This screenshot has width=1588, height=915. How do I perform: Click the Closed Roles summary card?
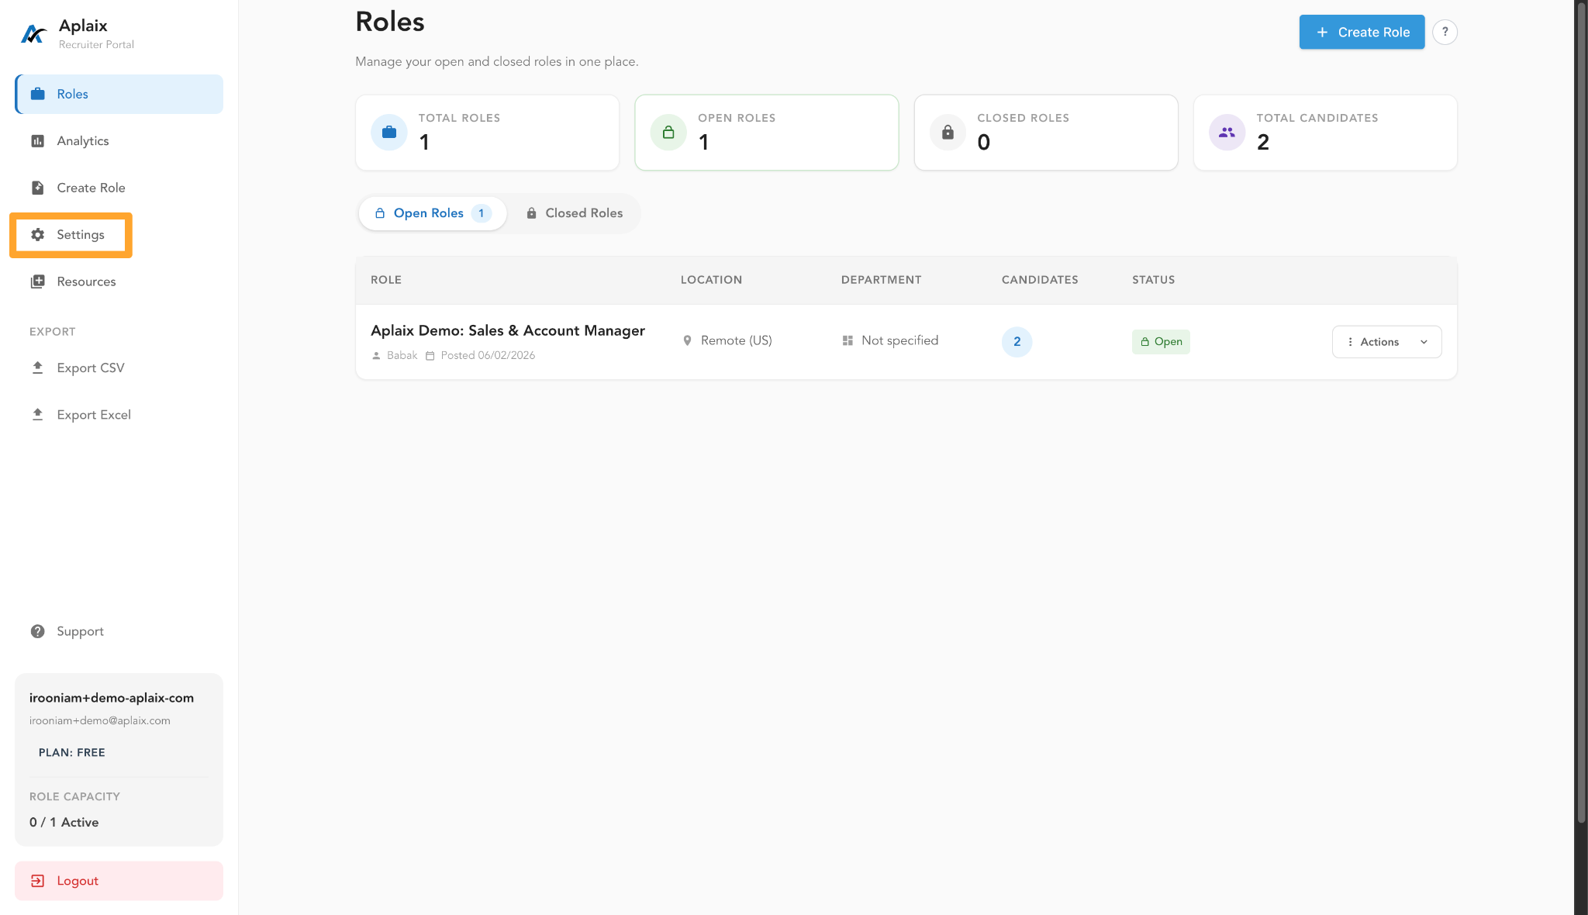pyautogui.click(x=1046, y=133)
